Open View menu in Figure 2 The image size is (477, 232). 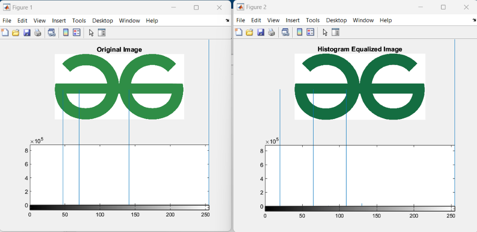coord(273,20)
